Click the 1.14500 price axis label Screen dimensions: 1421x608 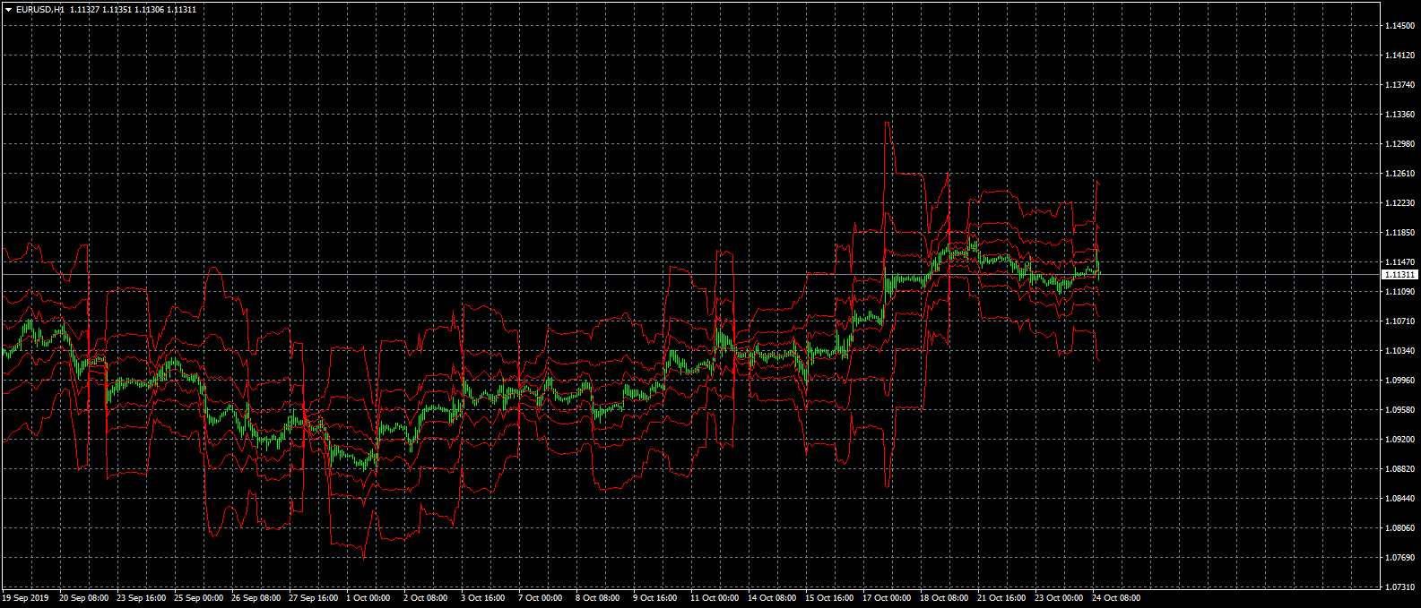[x=1400, y=26]
